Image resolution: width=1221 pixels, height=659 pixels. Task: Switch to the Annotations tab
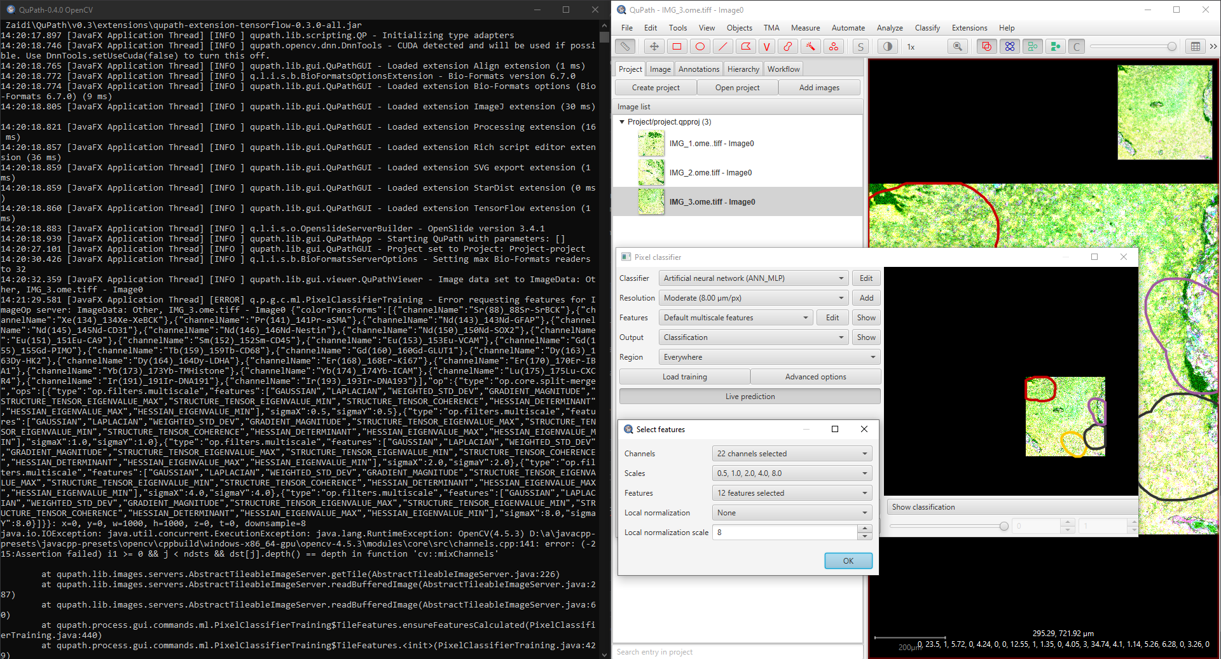pyautogui.click(x=698, y=69)
